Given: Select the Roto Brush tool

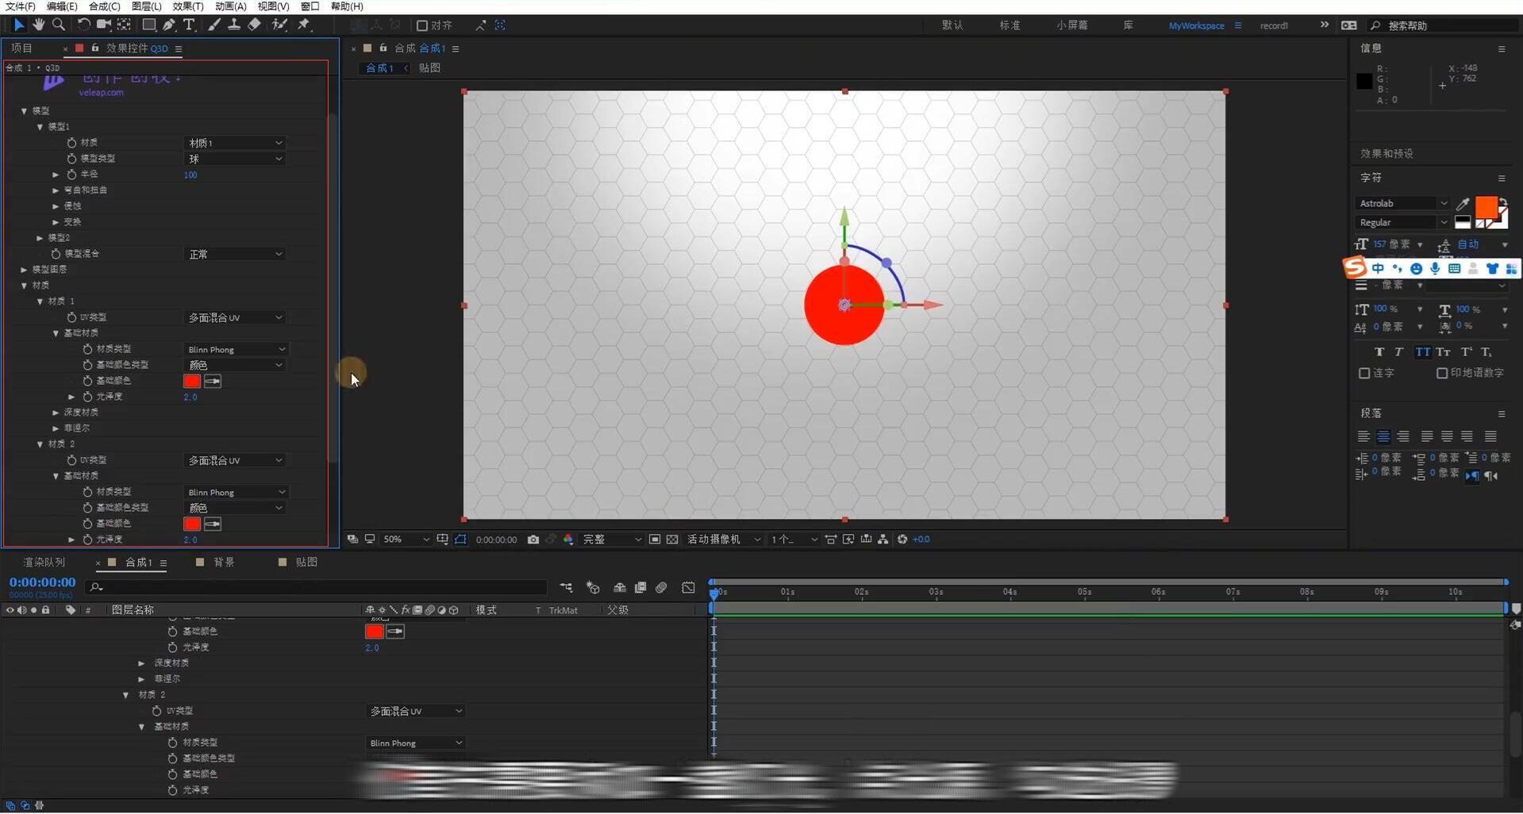Looking at the screenshot, I should [279, 25].
